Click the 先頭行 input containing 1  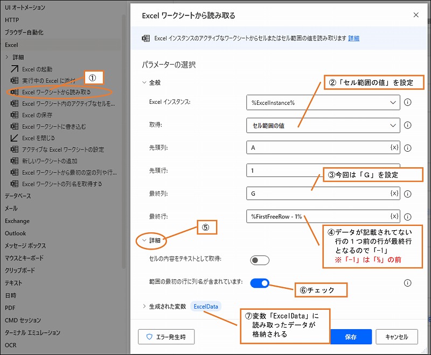(x=323, y=171)
